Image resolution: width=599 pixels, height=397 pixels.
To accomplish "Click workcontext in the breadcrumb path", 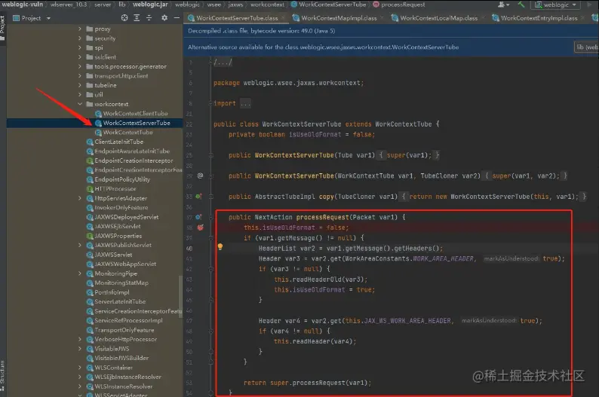I will coord(267,5).
